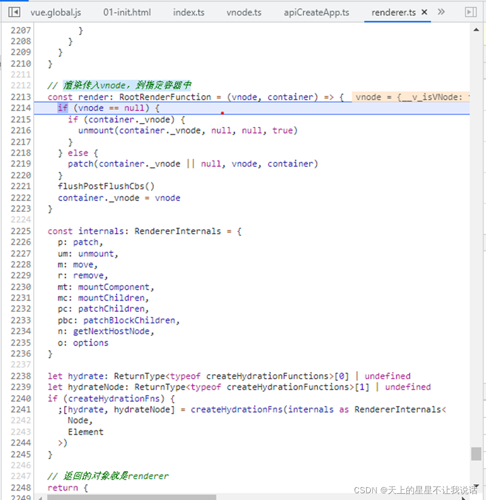The width and height of the screenshot is (486, 500).
Task: Click 'mountChildren' on line 2231
Action: point(111,298)
